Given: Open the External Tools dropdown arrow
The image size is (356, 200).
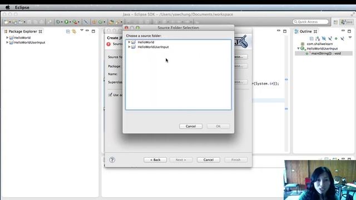Looking at the screenshot, I should [x=78, y=22].
